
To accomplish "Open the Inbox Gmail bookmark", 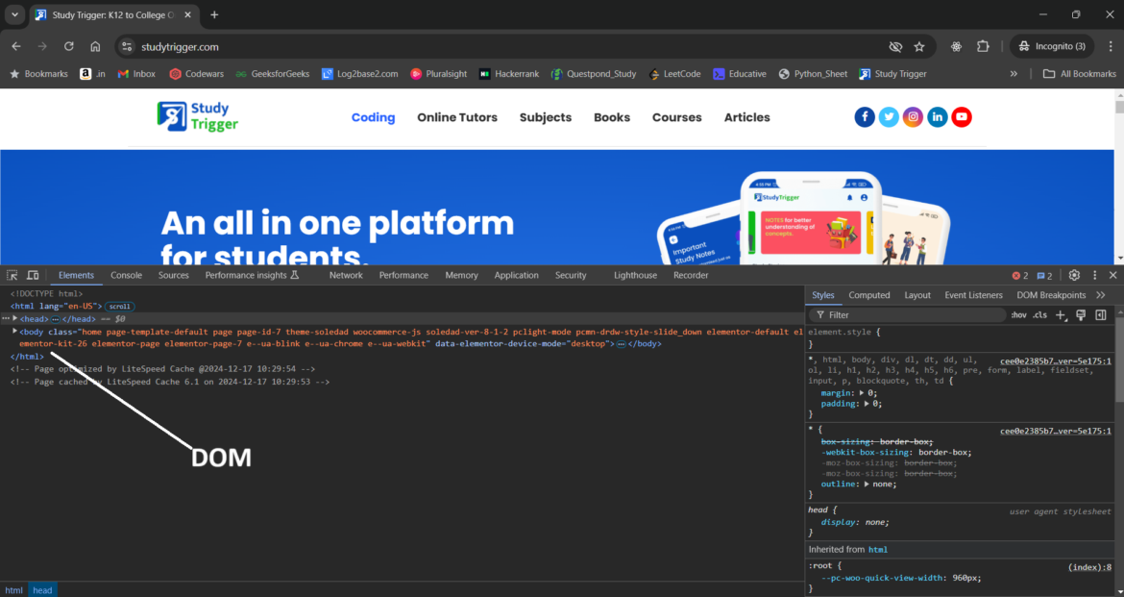I will [136, 74].
